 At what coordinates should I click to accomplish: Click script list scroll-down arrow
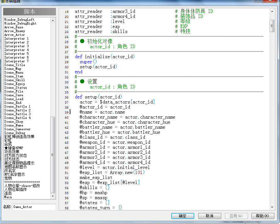coord(53,196)
